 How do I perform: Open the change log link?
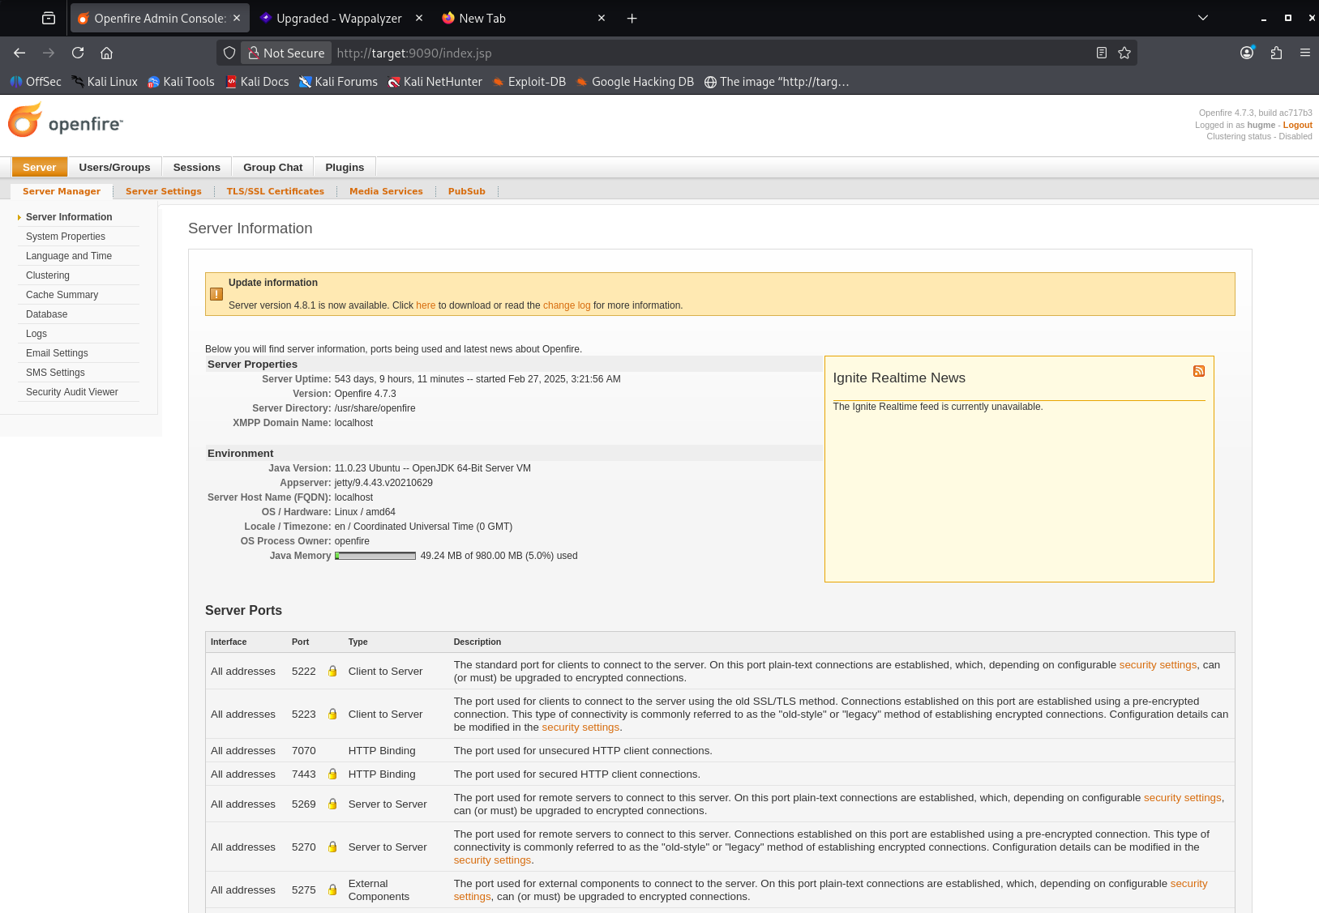pos(567,305)
